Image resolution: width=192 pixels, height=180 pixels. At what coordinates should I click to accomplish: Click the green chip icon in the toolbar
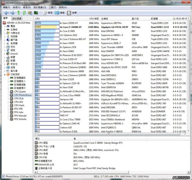[x=36, y=13]
